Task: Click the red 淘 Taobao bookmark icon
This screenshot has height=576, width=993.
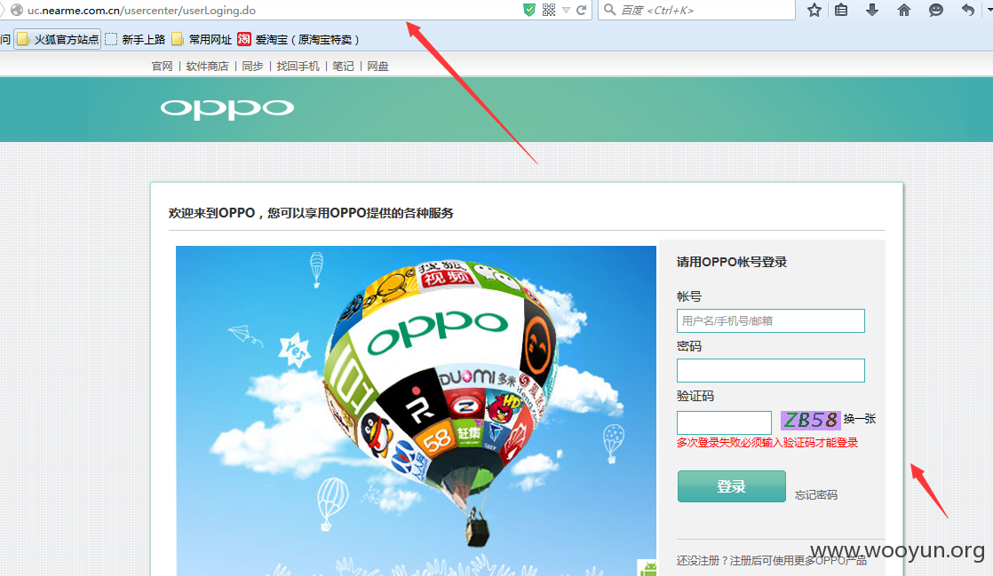Action: coord(244,39)
